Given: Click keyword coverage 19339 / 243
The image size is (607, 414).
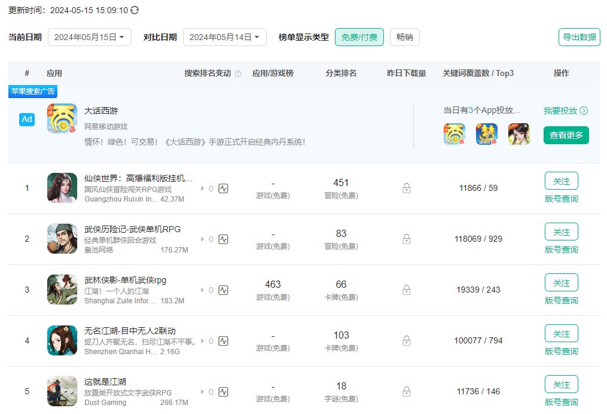Looking at the screenshot, I should pyautogui.click(x=478, y=290).
